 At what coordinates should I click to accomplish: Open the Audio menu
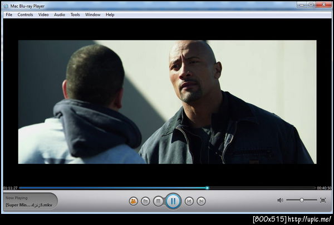coord(60,14)
